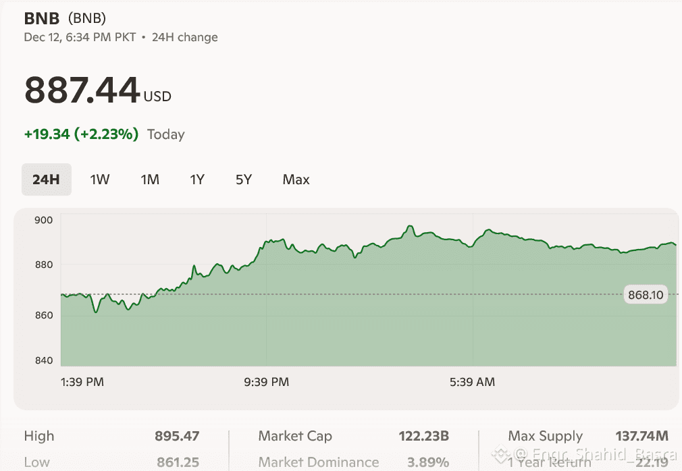Image resolution: width=682 pixels, height=471 pixels.
Task: Click the +19.34 (+2.23%) change text
Action: [81, 134]
